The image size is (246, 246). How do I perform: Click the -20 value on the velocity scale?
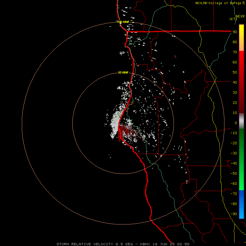[234, 143]
